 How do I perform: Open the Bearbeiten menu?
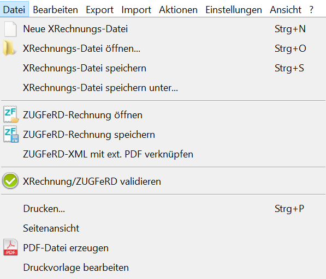point(55,10)
